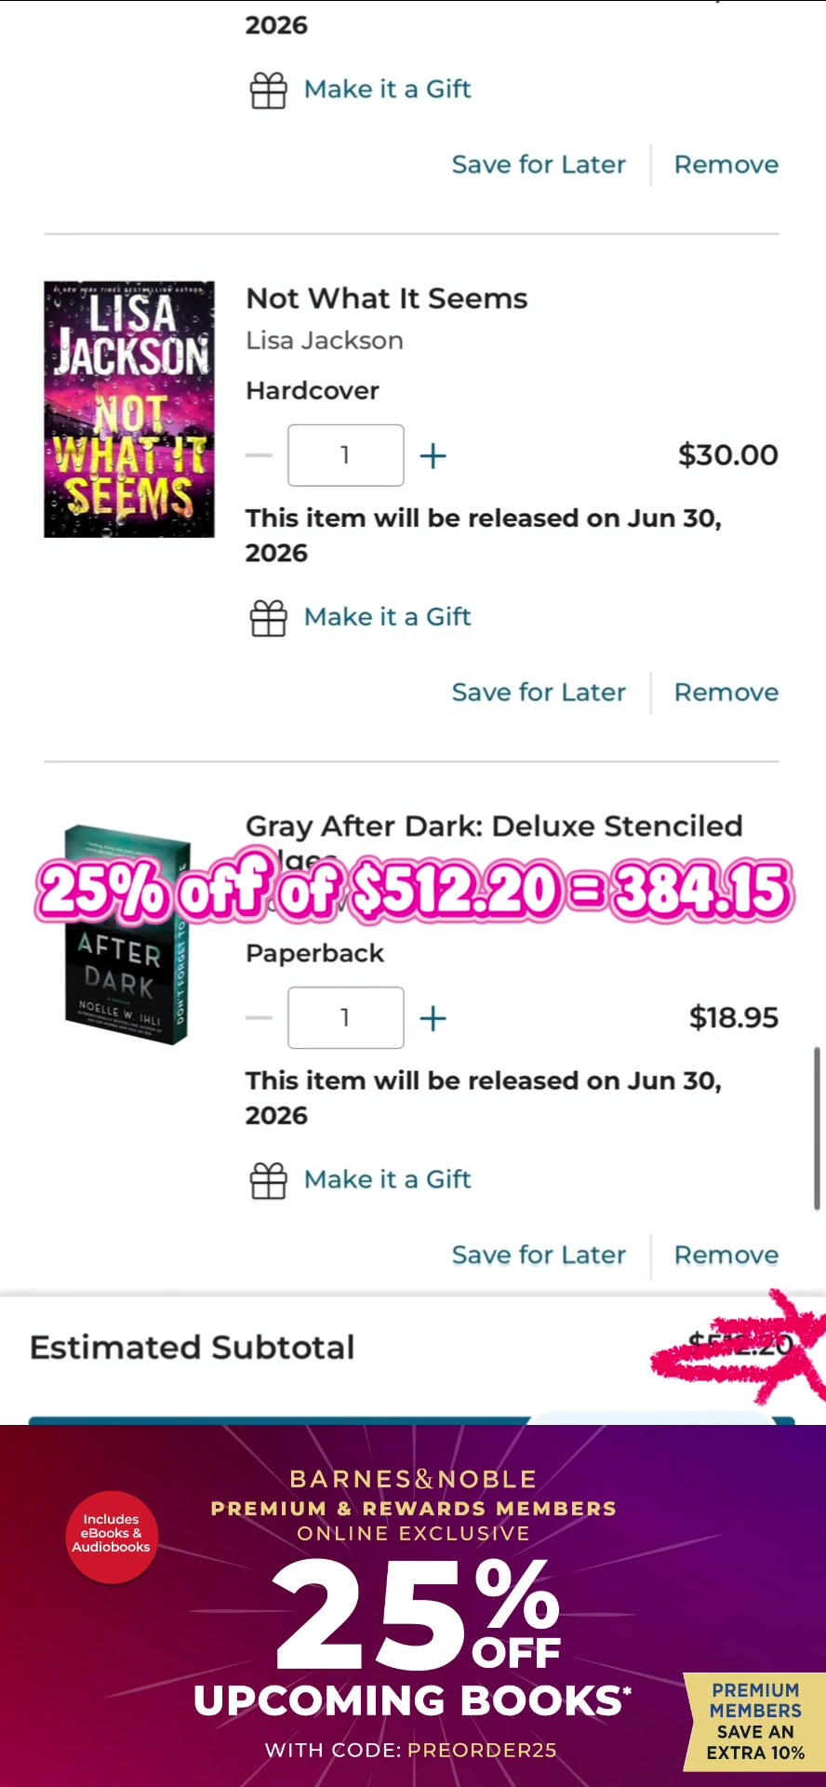Edit the quantity field for Not What It Seems
Screen dimensions: 826x1787
point(346,455)
